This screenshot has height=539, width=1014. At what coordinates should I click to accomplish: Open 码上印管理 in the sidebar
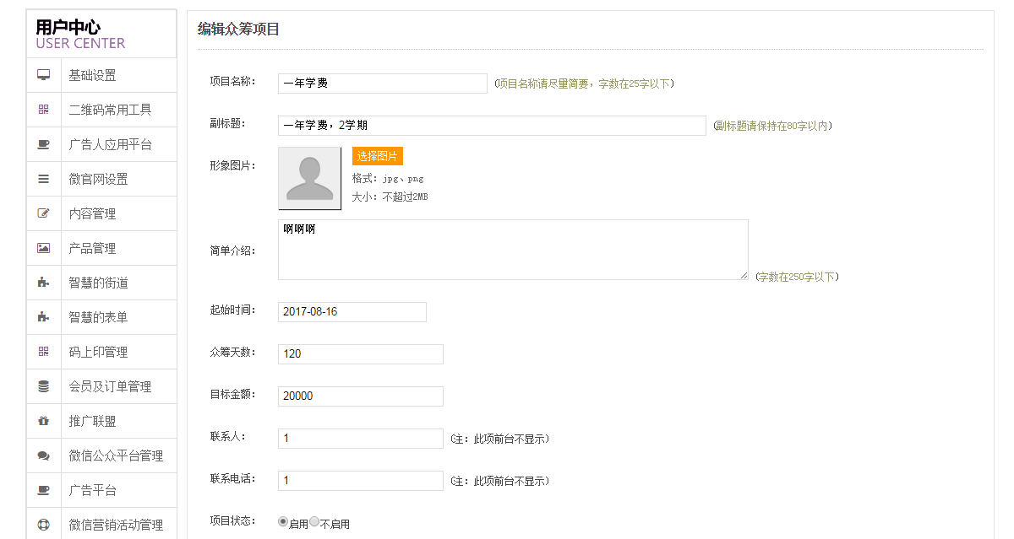98,352
